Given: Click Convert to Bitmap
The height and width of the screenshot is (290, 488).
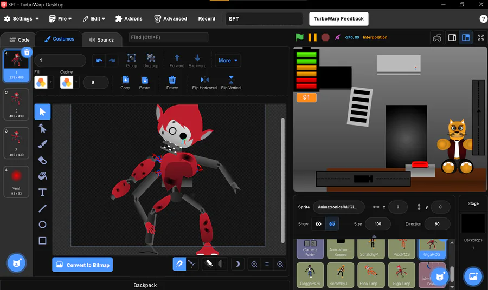Looking at the screenshot, I should click(x=82, y=265).
